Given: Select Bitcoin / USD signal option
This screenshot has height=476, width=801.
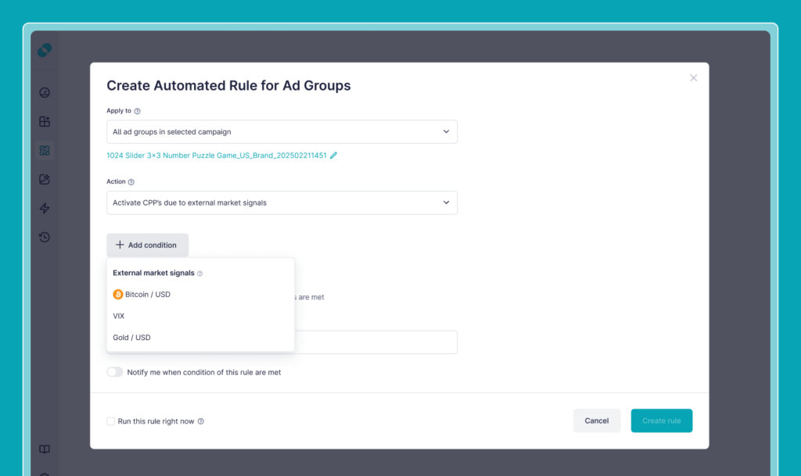Looking at the screenshot, I should 200,295.
